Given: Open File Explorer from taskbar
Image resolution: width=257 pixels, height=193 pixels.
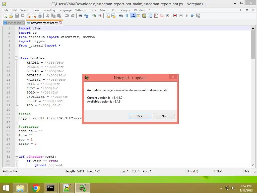Looking at the screenshot, I should tap(20, 188).
